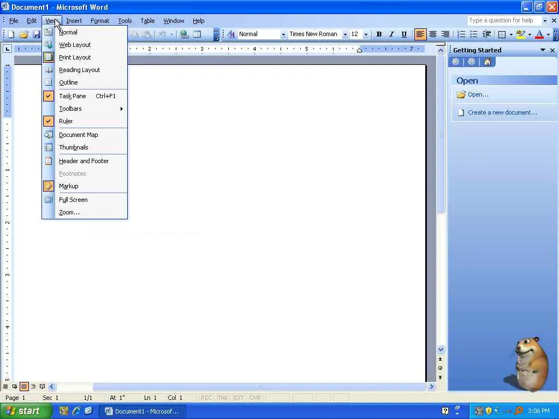Open the Tools menu
This screenshot has width=559, height=419.
coord(125,21)
